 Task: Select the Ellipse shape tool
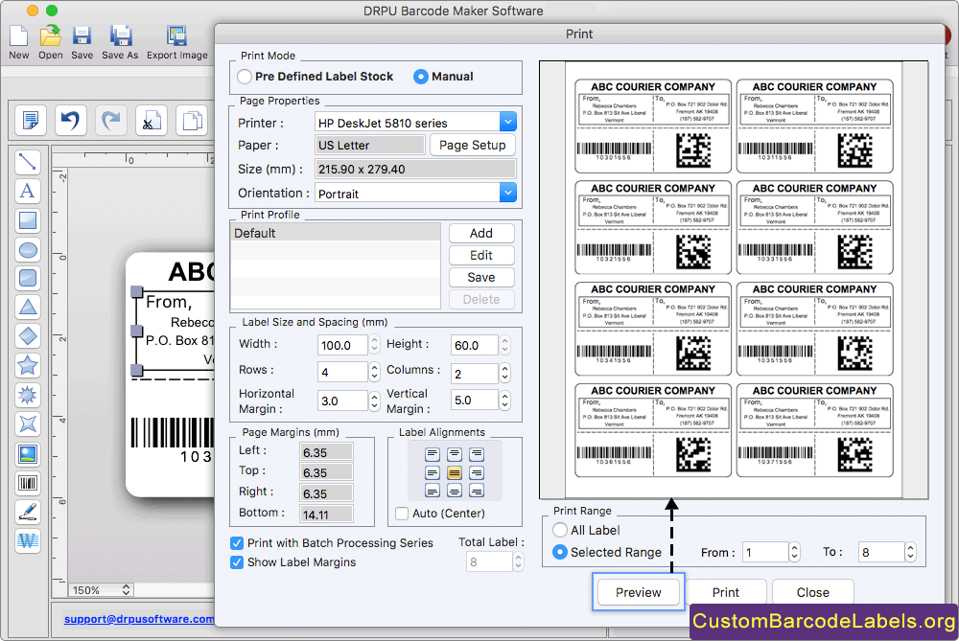(28, 249)
